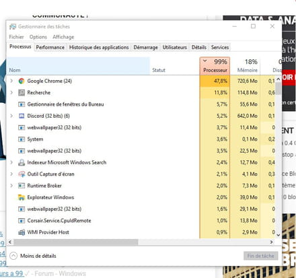Click the Explorateur Windows folder icon
The width and height of the screenshot is (296, 278).
point(22,197)
